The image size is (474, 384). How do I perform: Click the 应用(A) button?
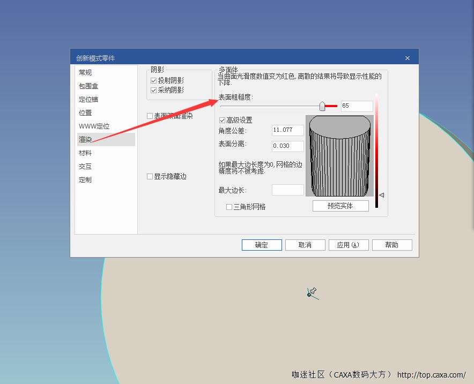349,245
